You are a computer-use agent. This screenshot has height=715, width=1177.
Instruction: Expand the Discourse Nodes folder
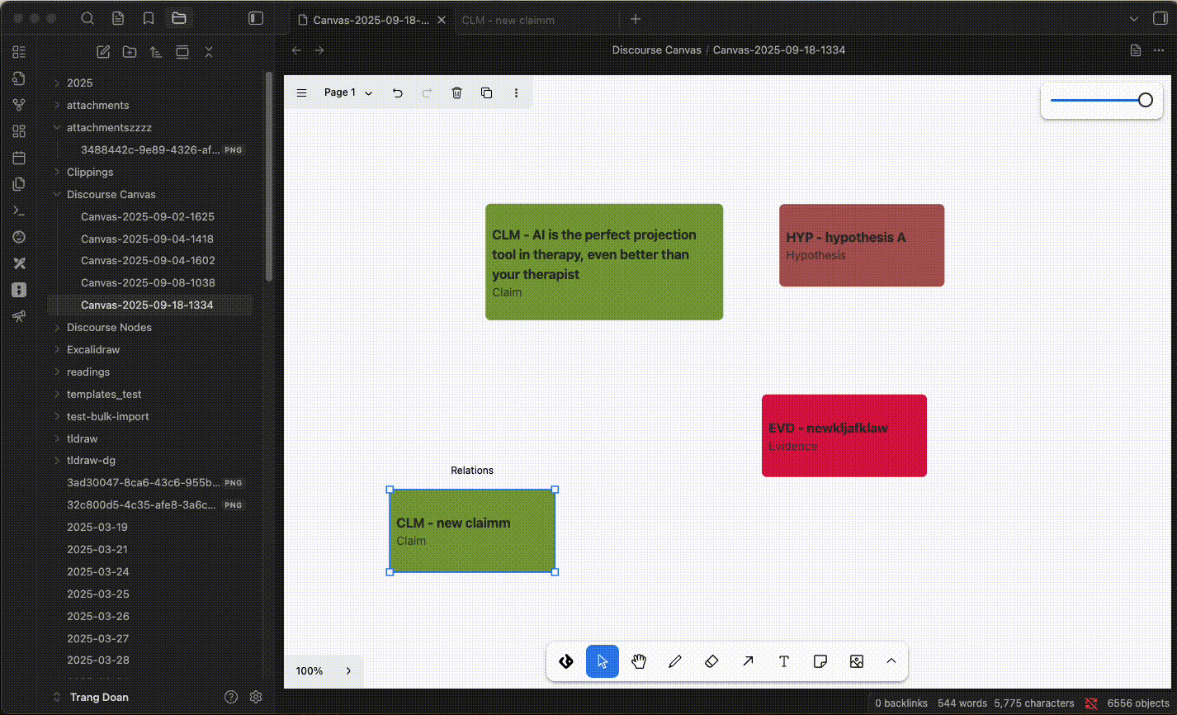(109, 327)
